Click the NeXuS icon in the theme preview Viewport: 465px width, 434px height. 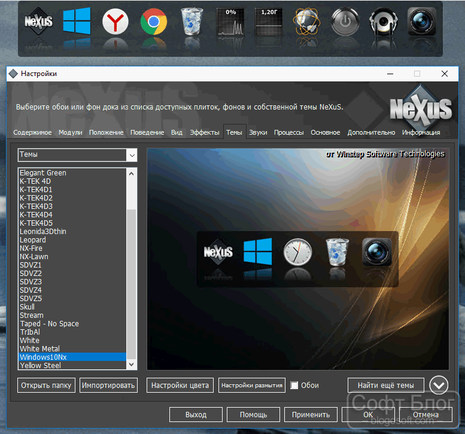pos(218,251)
